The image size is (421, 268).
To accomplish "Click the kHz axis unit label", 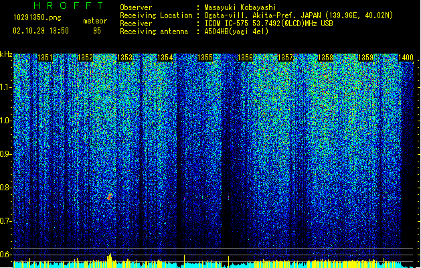I will (6, 54).
